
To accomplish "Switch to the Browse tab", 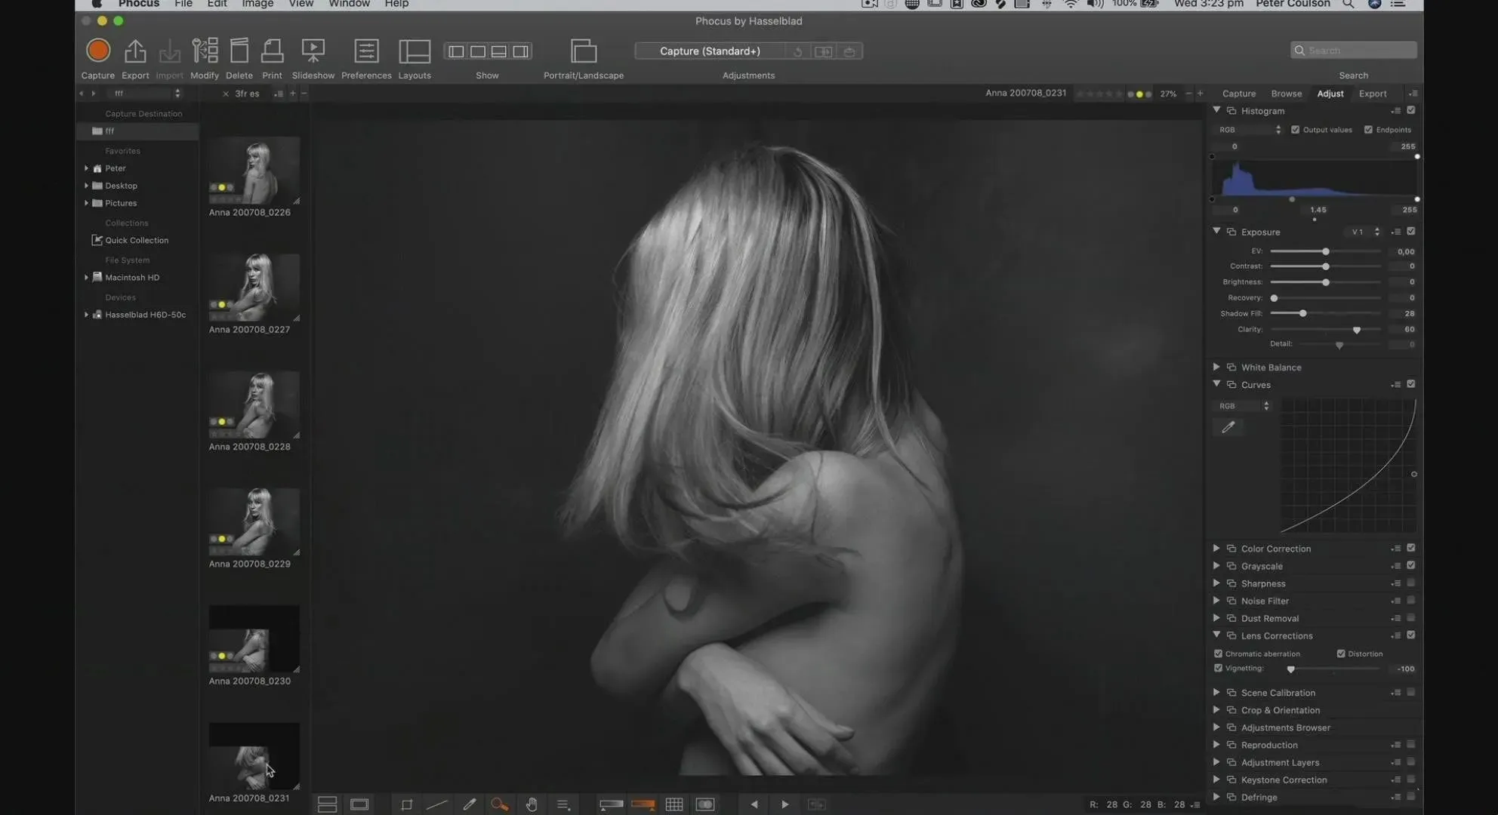I will 1286,94.
